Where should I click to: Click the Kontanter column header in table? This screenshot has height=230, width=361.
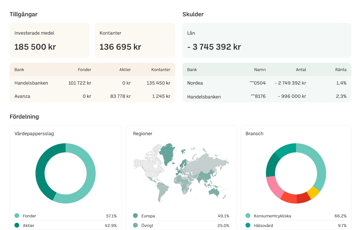click(x=161, y=70)
